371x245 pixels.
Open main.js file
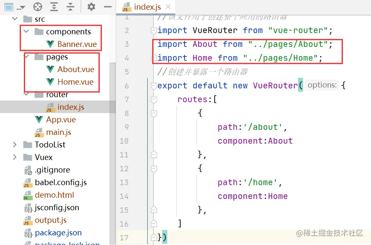tap(59, 132)
